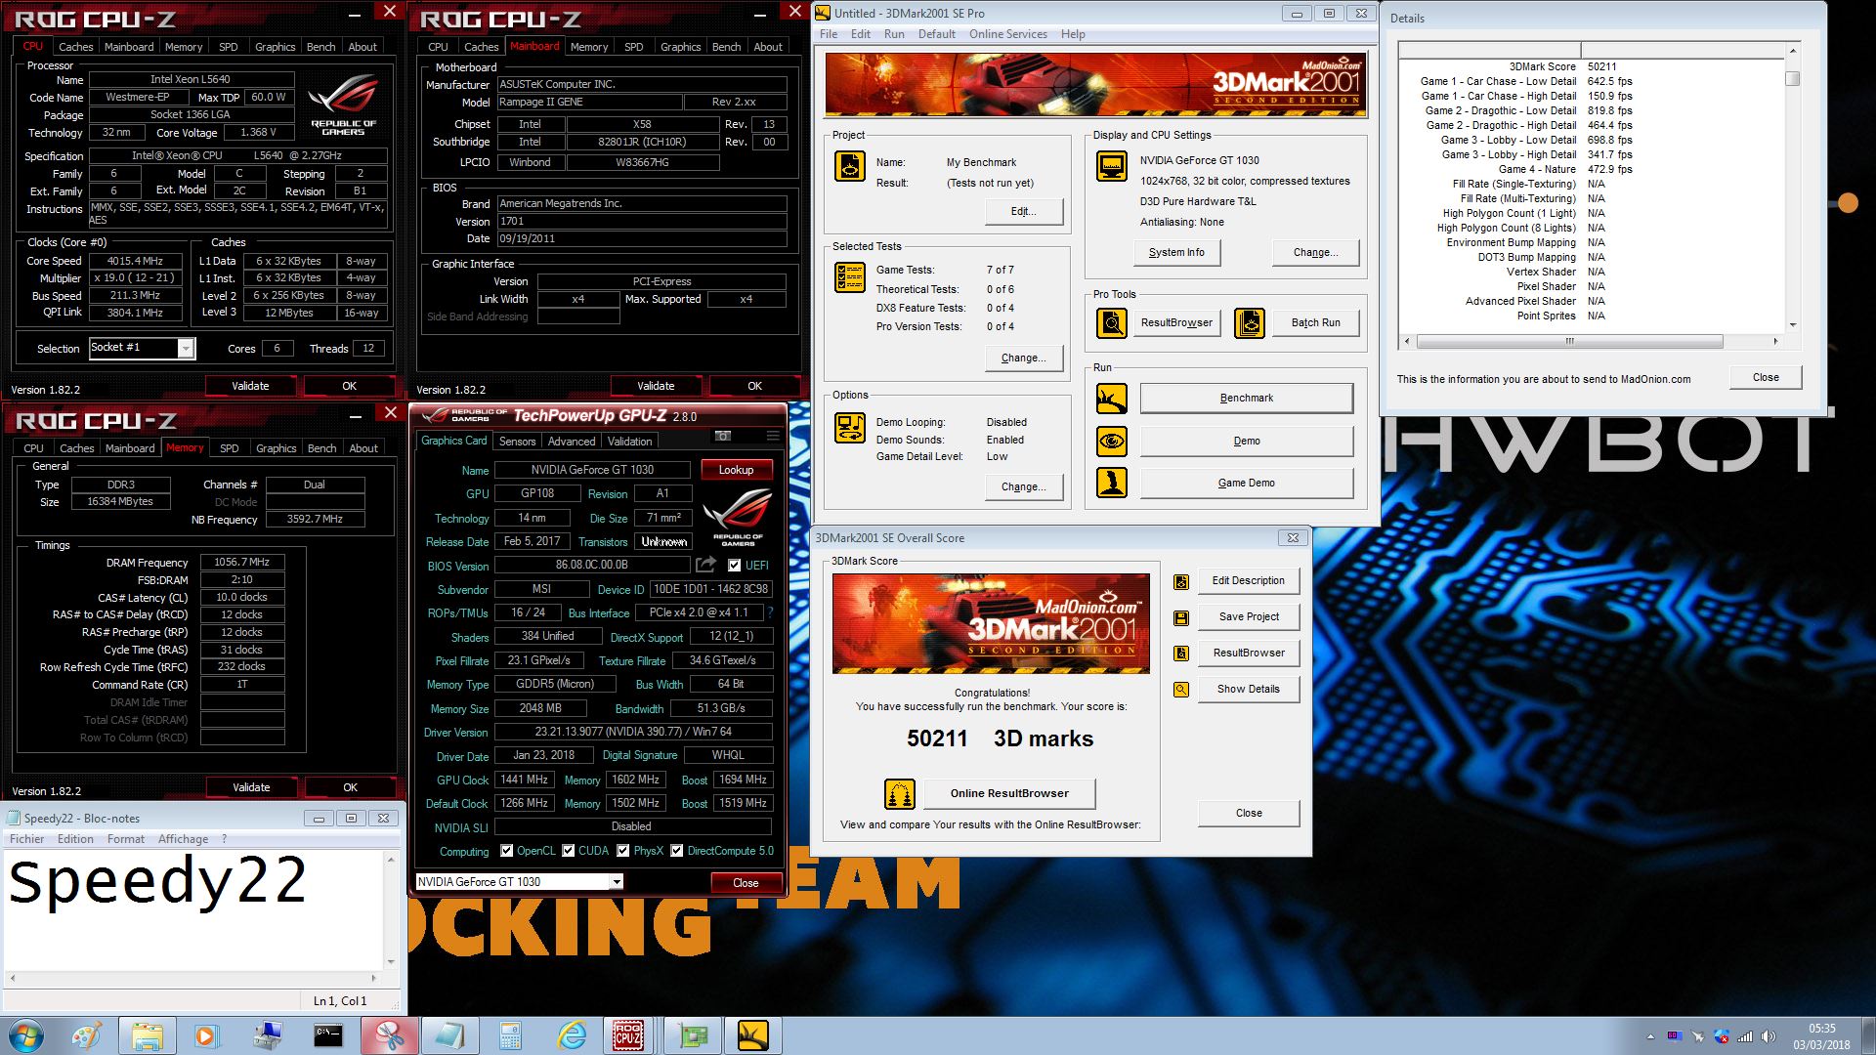Open the Socket #1 selection dropdown in CPU-Z

coord(185,348)
